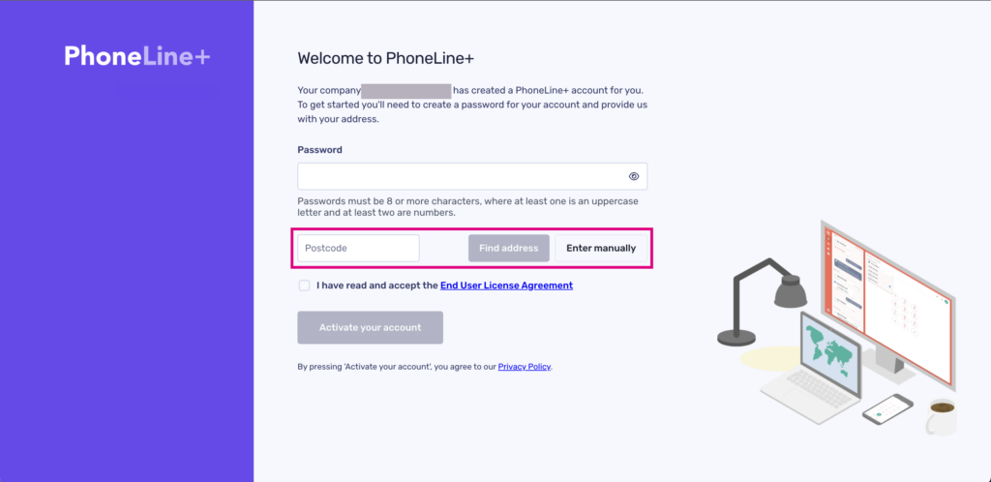
Task: Tick the license agreement checkbox
Action: click(305, 286)
